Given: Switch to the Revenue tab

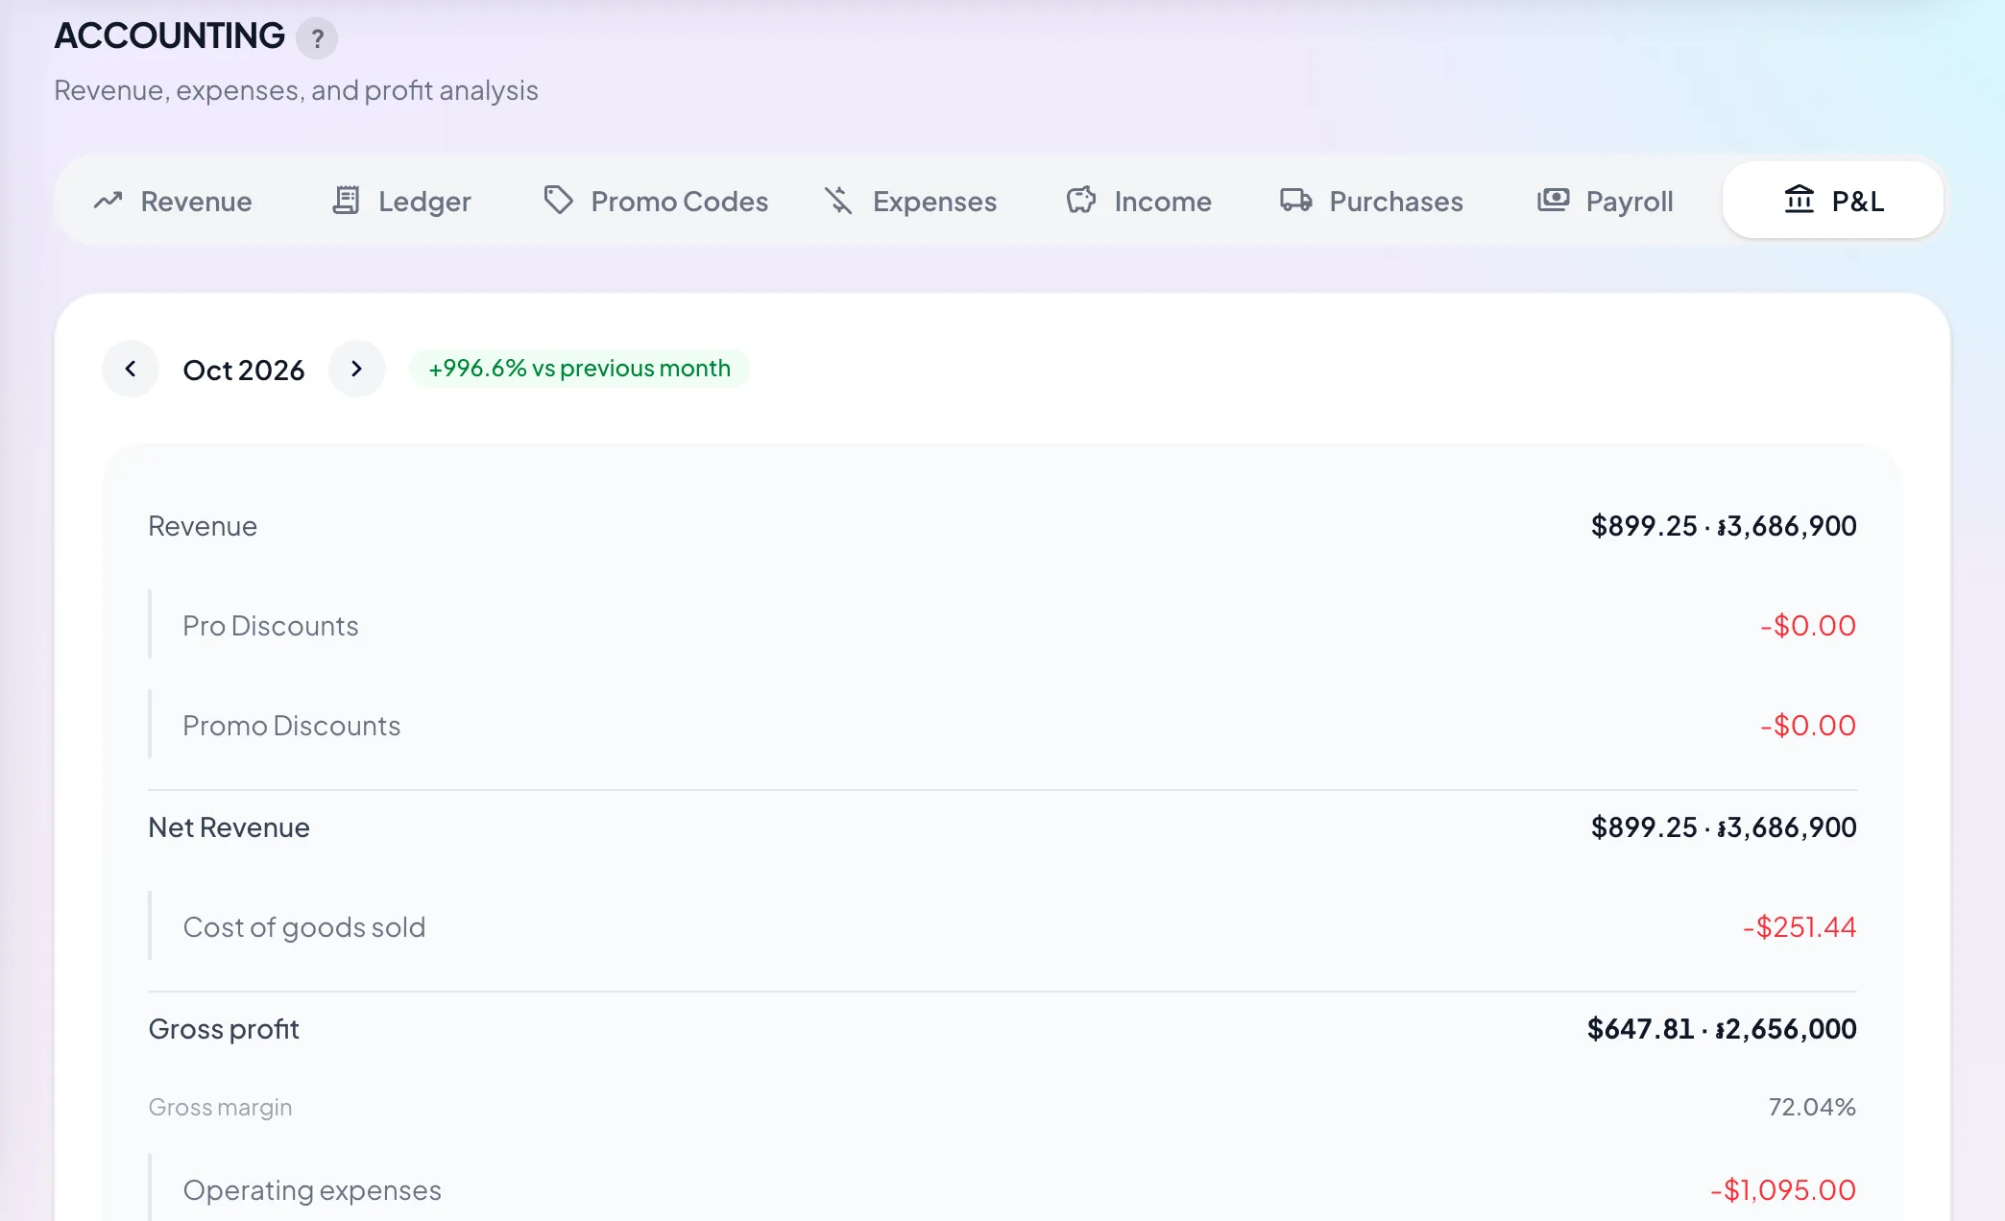Looking at the screenshot, I should (173, 201).
